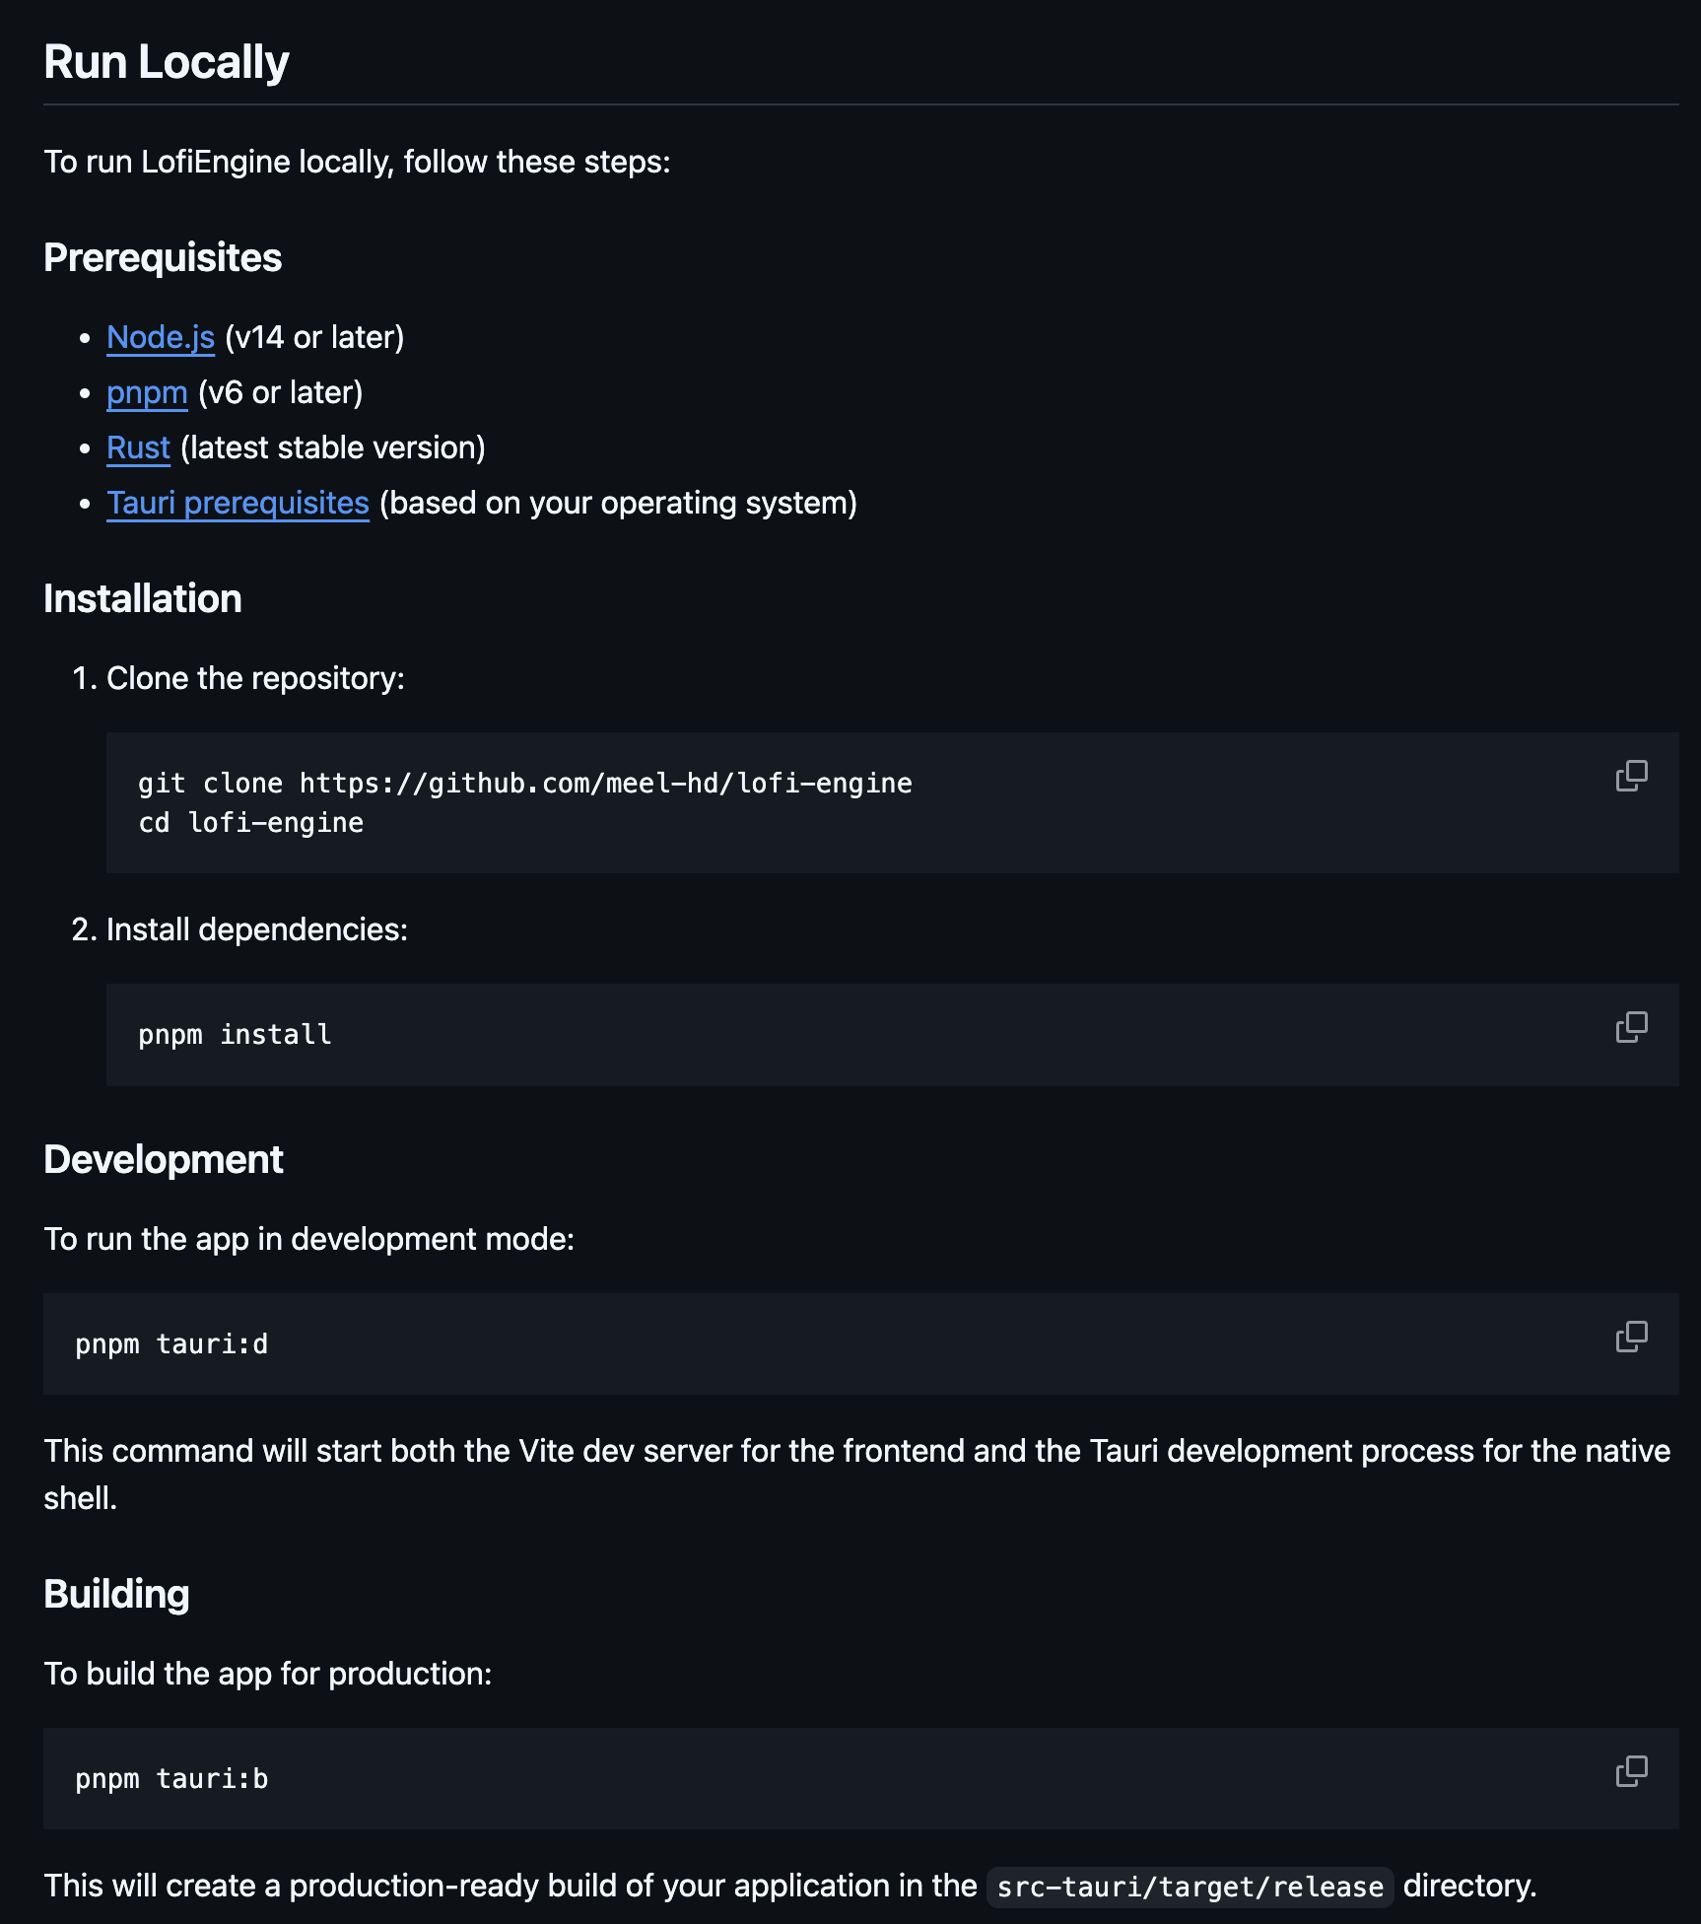Click the 'Clone the repository' step text
The image size is (1701, 1924).
click(255, 679)
